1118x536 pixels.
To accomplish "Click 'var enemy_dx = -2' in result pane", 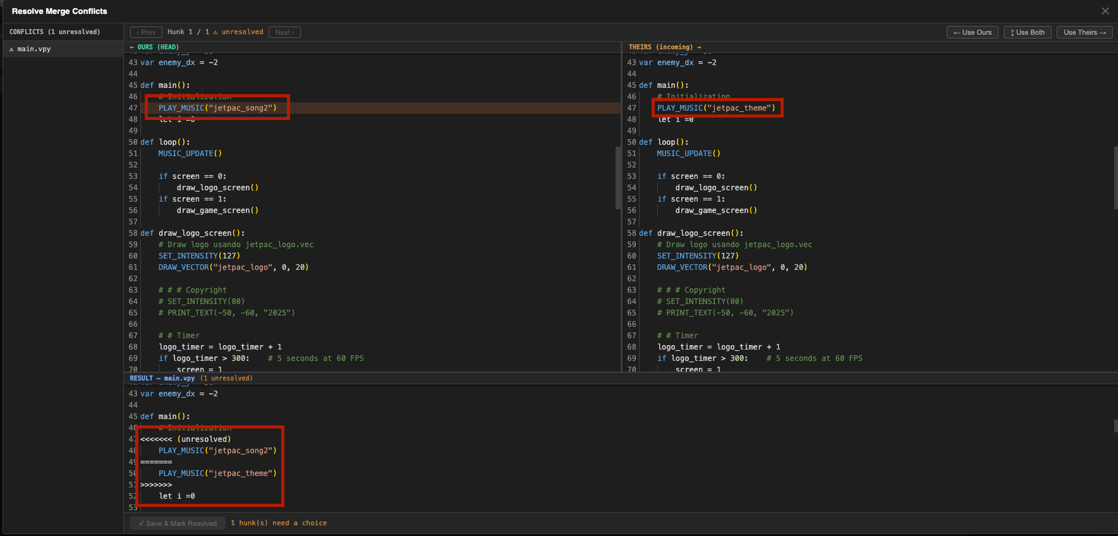I will point(179,394).
